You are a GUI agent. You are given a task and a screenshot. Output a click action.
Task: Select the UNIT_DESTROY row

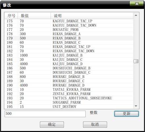click(x=69, y=107)
